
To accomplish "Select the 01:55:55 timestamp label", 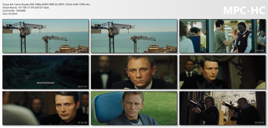I will pos(171,123).
